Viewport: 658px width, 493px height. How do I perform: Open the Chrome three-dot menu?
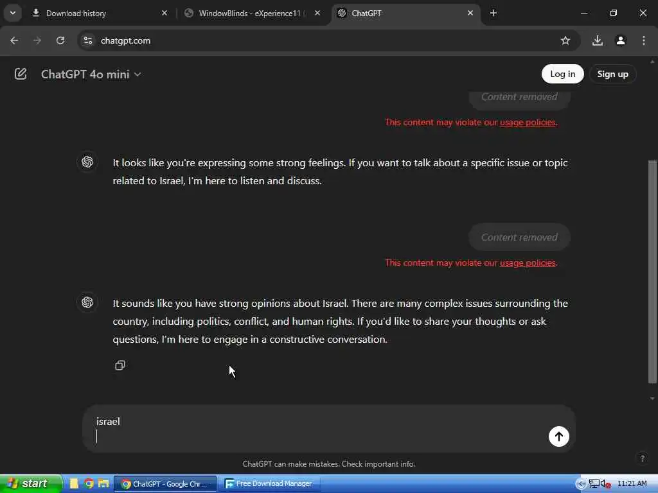point(643,40)
